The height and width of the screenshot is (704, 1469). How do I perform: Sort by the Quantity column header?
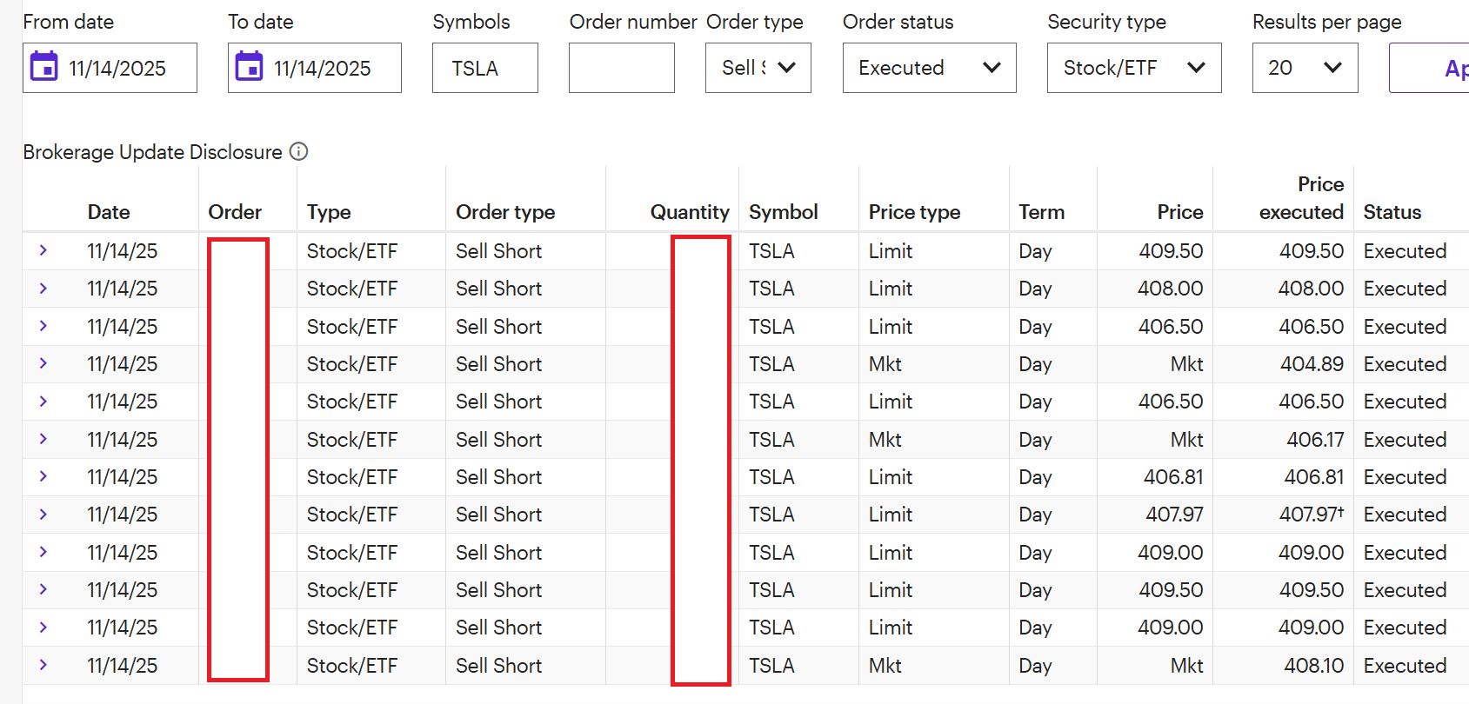pyautogui.click(x=689, y=212)
